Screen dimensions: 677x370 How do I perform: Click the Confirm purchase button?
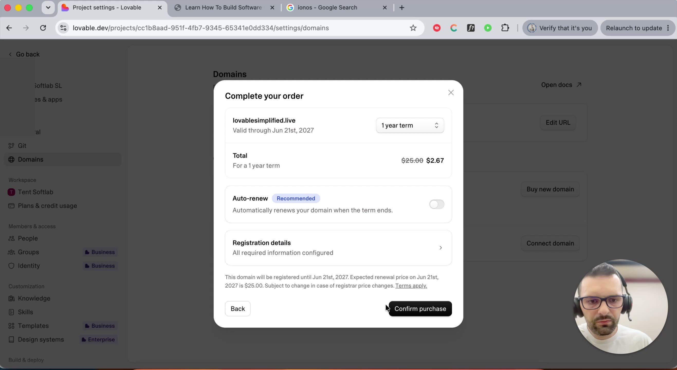coord(420,309)
